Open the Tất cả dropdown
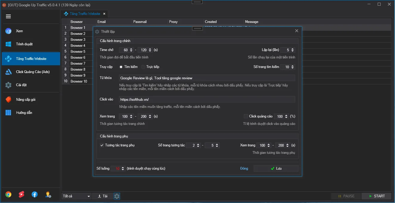 point(76,196)
